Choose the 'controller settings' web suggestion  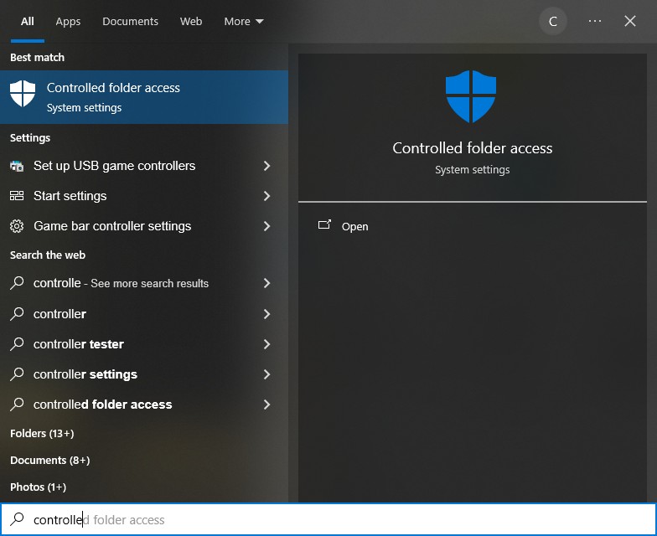[144, 374]
